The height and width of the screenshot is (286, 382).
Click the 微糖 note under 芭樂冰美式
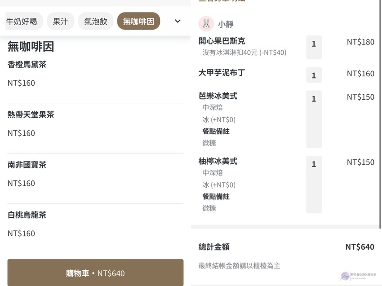coord(209,142)
